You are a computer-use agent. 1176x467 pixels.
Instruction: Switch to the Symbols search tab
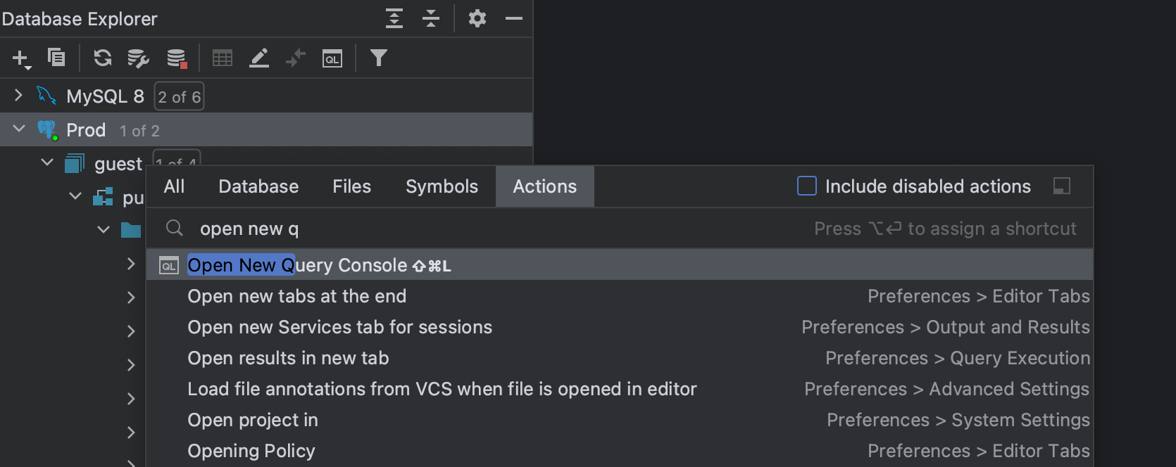(442, 186)
